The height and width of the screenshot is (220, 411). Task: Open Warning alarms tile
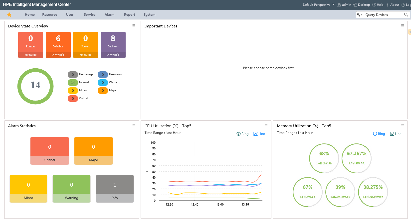coord(72,189)
